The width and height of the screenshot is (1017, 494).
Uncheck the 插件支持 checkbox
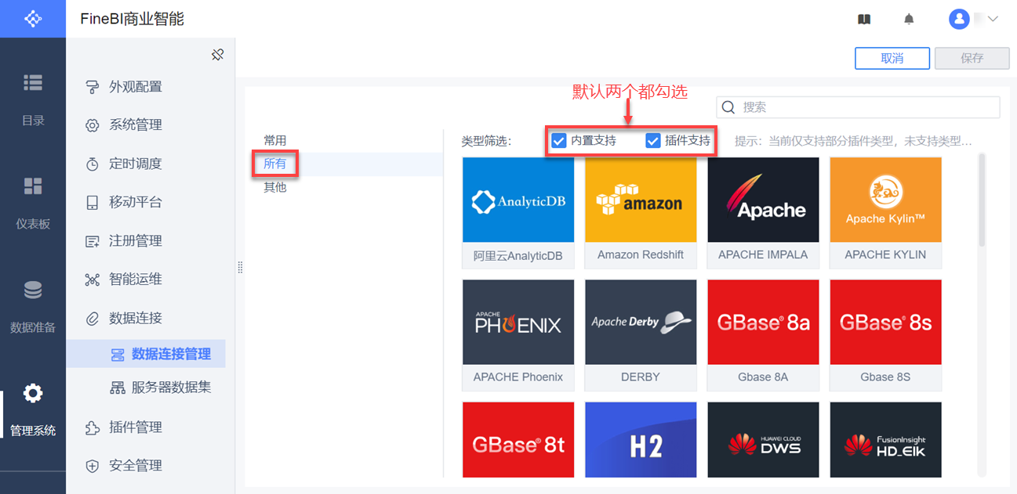click(x=653, y=141)
